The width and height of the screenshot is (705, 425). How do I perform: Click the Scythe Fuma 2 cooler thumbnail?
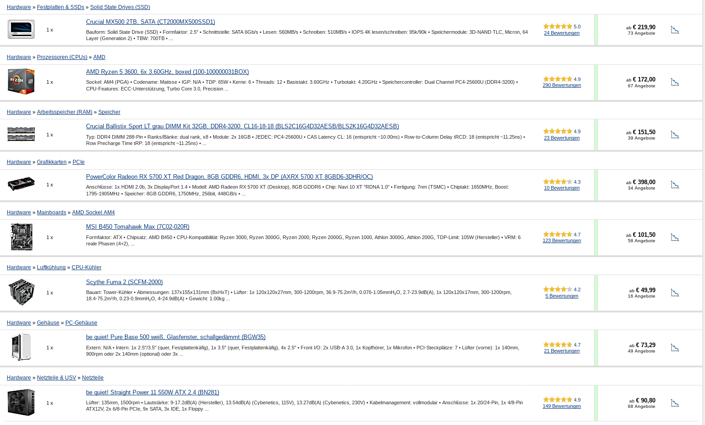[x=21, y=292]
